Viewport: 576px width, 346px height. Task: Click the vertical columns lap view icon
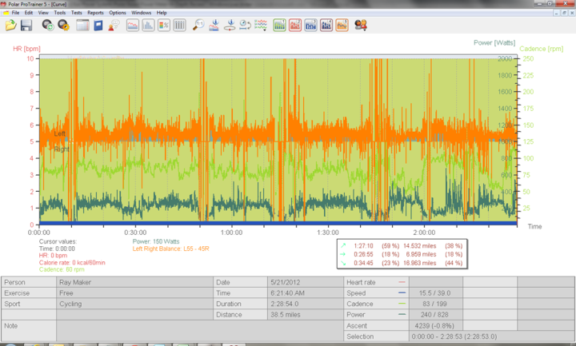point(179,26)
